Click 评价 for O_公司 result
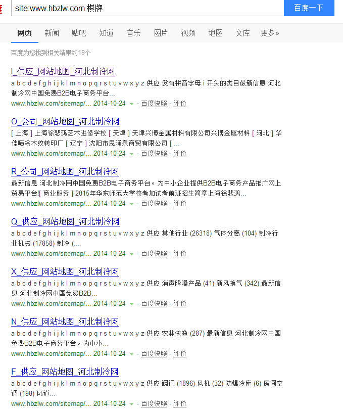Image resolution: width=343 pixels, height=416 pixels. tap(180, 154)
